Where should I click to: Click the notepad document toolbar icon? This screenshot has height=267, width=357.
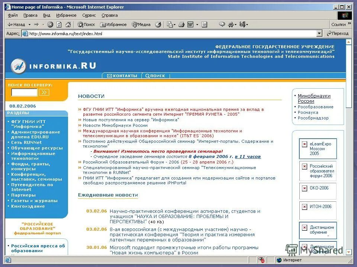[x=204, y=24]
